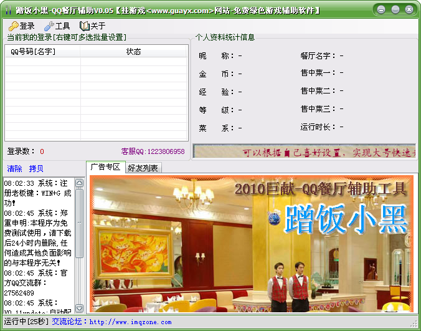The width and height of the screenshot is (421, 331).
Task: Click the 售中菜三 field label
Action: pyautogui.click(x=318, y=109)
